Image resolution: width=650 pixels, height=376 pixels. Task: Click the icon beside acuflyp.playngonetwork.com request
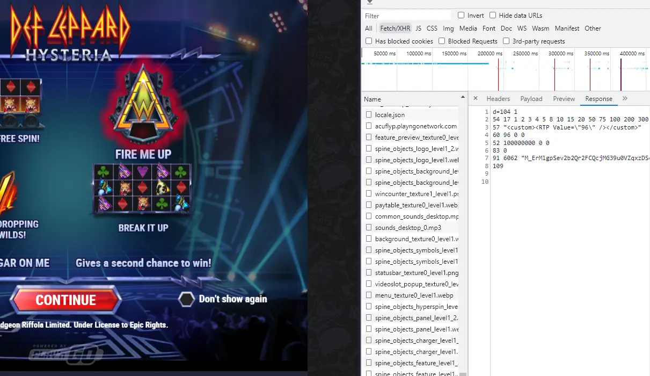[369, 126]
